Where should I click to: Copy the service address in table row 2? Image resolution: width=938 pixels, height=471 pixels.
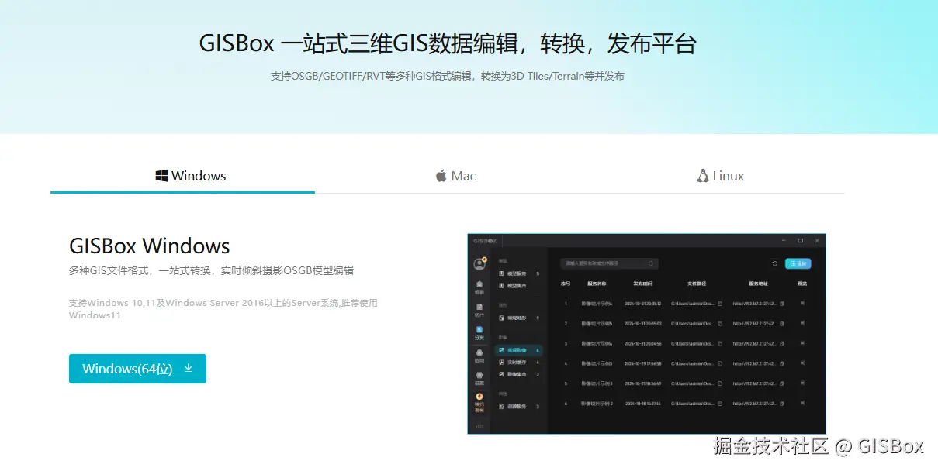pyautogui.click(x=781, y=323)
